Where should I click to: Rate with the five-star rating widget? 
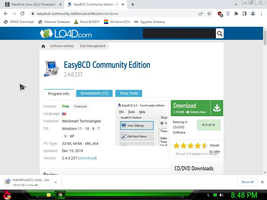[x=190, y=146]
